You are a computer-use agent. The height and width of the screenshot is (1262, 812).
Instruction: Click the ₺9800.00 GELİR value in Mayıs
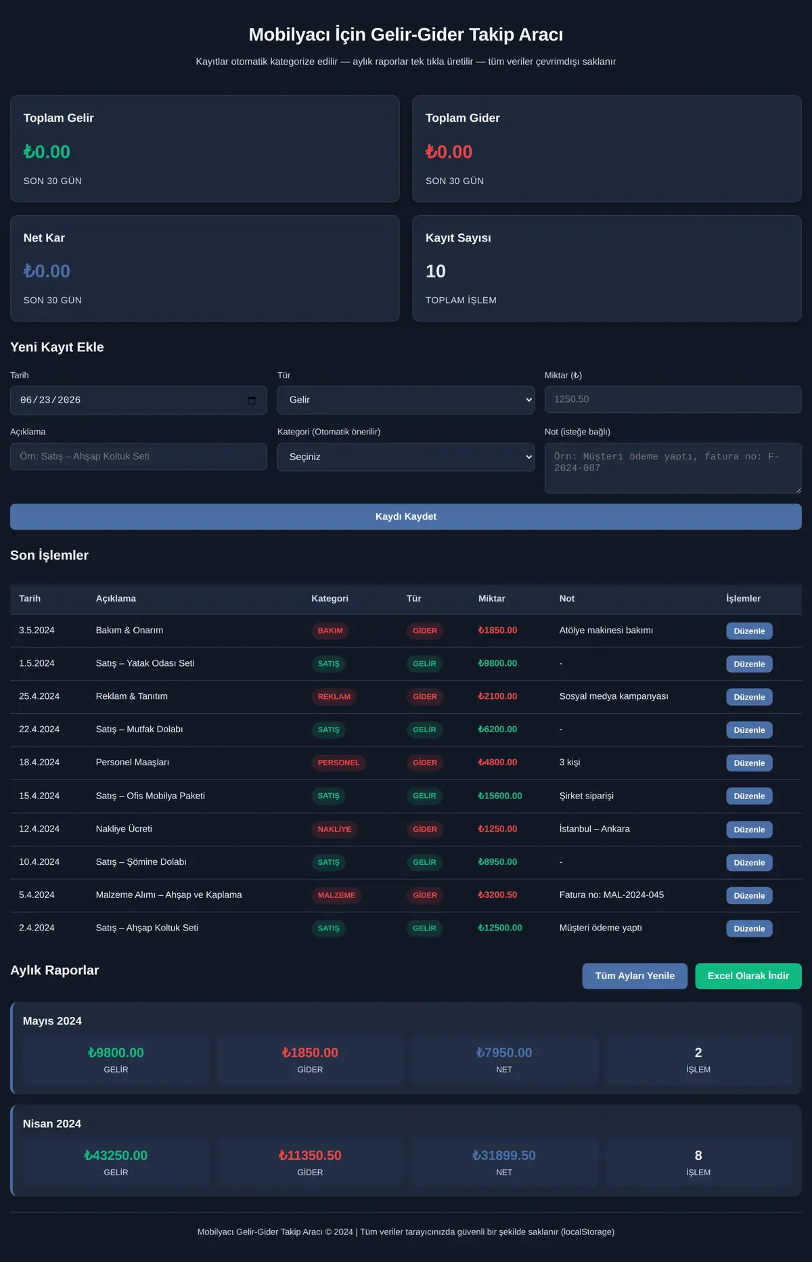click(116, 1053)
